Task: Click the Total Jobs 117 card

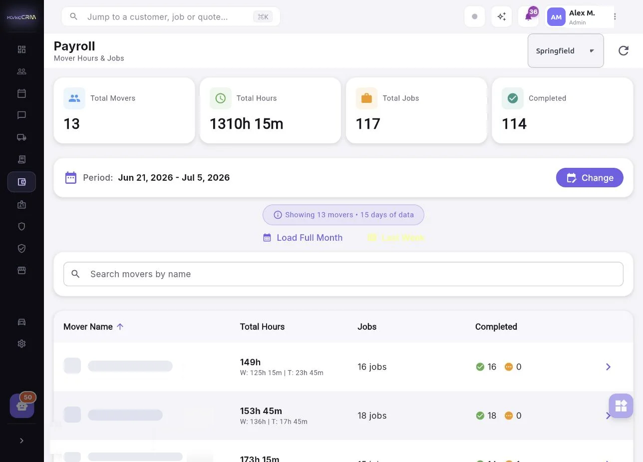Action: 416,110
